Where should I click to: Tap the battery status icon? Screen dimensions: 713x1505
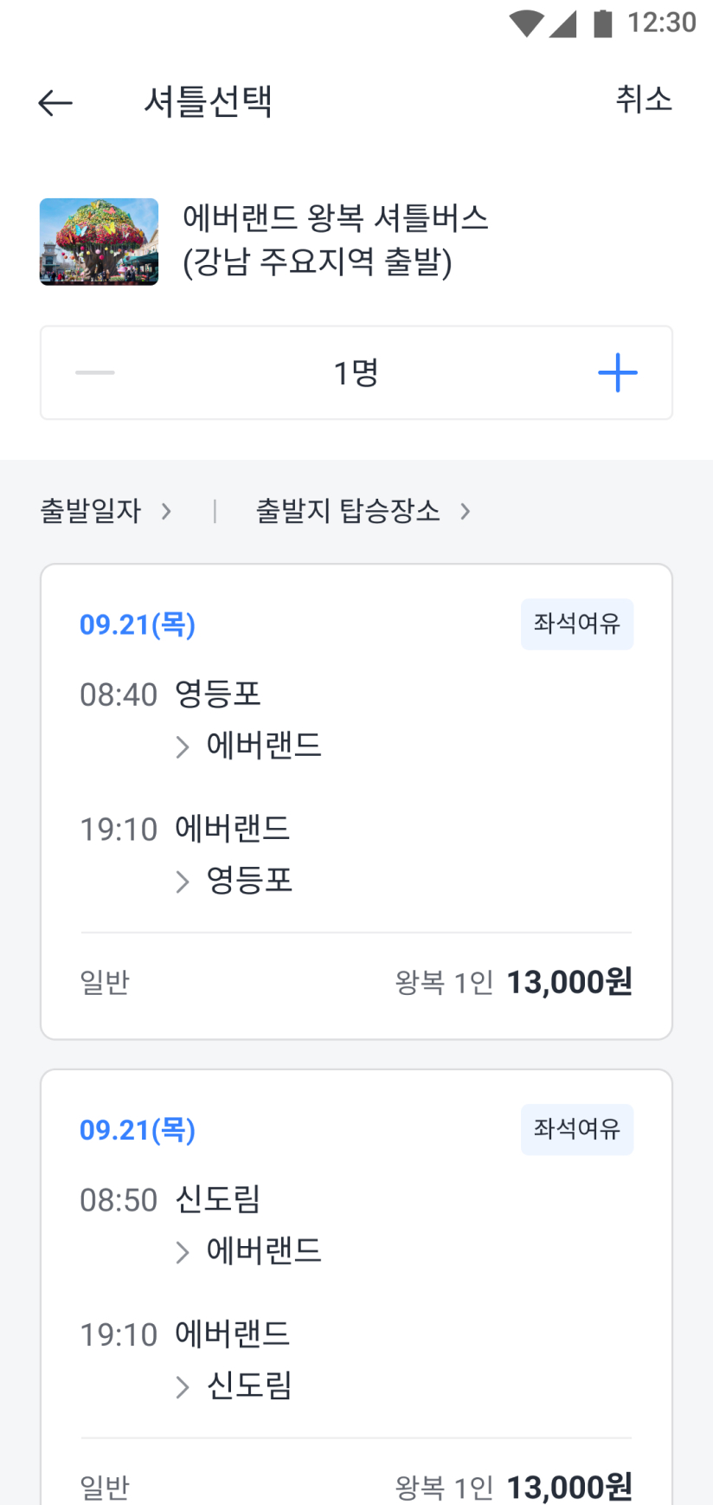point(602,23)
